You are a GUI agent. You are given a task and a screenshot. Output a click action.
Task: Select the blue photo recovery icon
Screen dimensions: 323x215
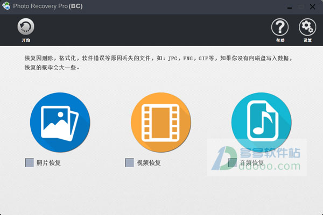pos(60,122)
